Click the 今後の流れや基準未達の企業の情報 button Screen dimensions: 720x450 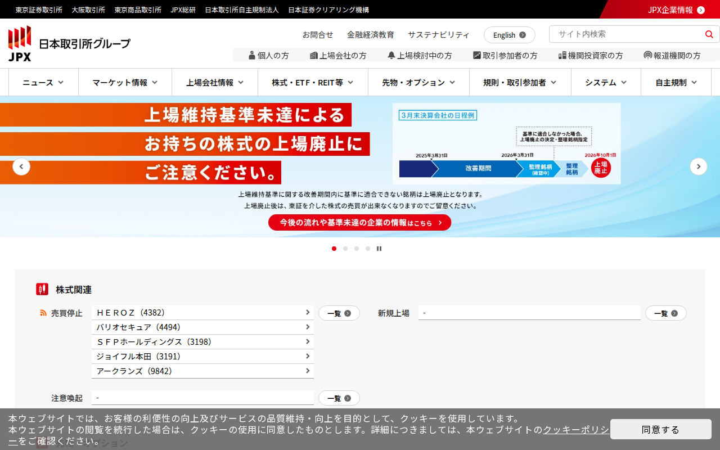[x=359, y=223]
